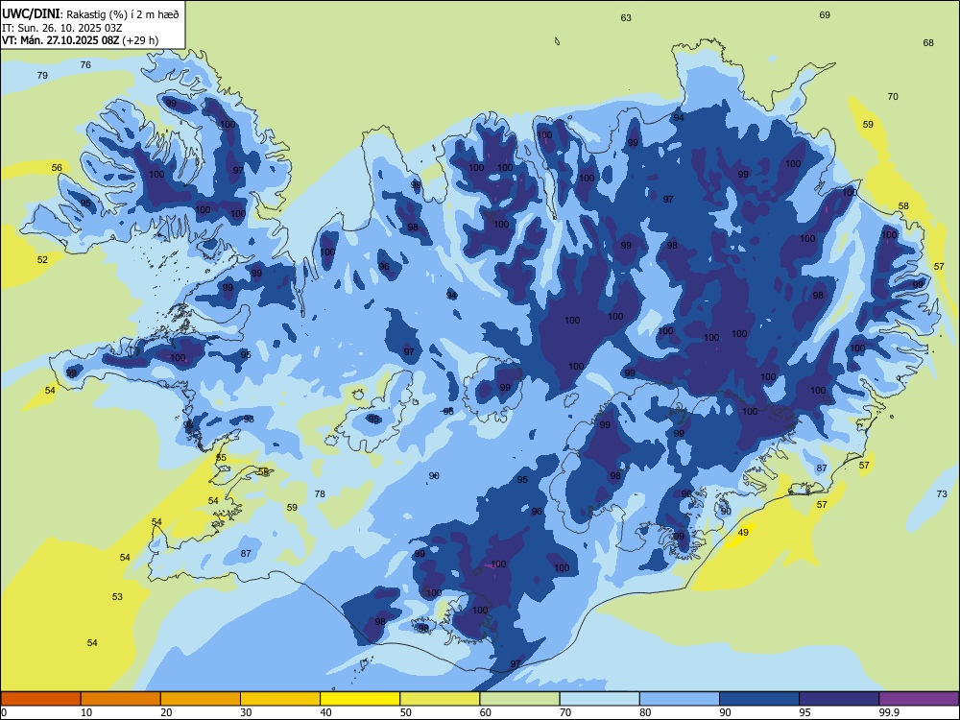Select the legend tick label 80
The height and width of the screenshot is (720, 960).
click(x=645, y=712)
